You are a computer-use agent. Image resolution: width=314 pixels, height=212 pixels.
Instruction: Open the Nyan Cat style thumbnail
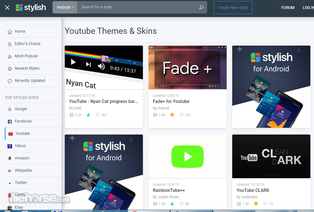[x=104, y=67]
